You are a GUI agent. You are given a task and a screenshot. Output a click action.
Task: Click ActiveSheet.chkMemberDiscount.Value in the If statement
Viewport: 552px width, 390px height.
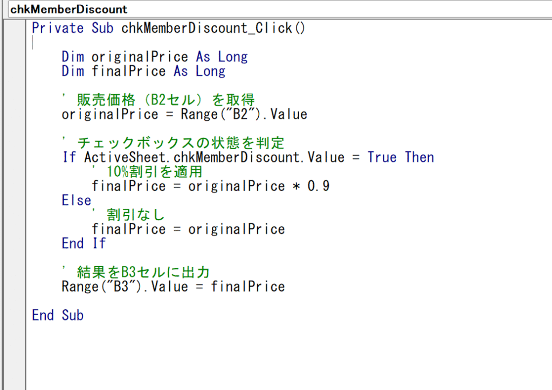click(214, 158)
